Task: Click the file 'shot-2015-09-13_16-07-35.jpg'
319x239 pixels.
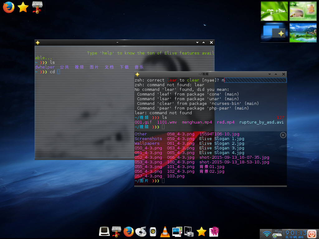Action: 234,157
